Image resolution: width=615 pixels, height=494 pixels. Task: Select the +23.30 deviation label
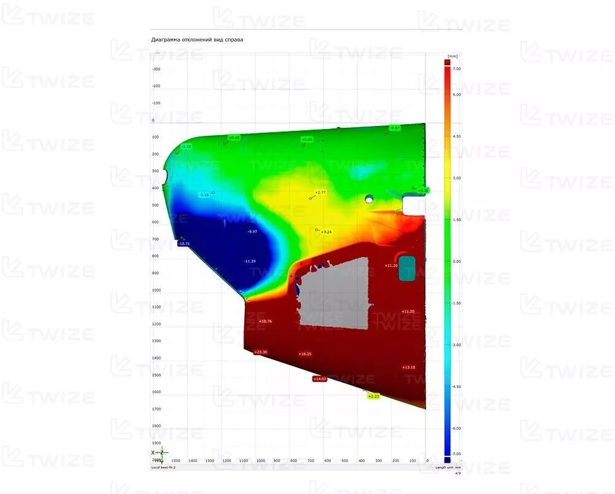coord(261,352)
